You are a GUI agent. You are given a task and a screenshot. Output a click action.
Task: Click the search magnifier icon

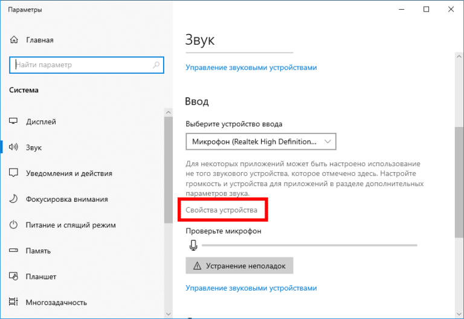coord(156,65)
